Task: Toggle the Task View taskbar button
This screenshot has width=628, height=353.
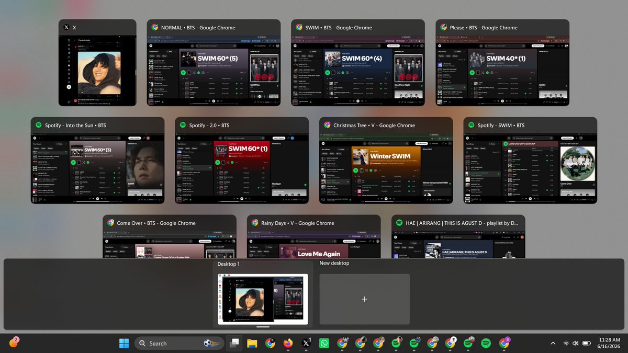Action: 235,343
